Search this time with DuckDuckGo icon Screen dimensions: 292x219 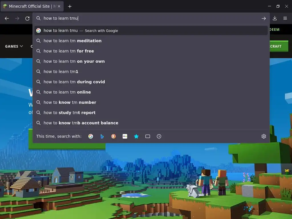coord(113,136)
